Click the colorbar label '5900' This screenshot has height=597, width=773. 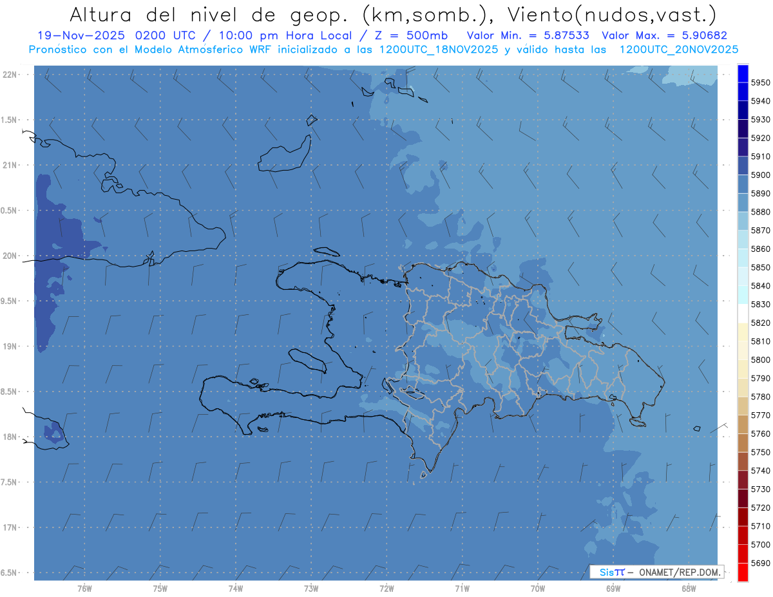(x=761, y=175)
